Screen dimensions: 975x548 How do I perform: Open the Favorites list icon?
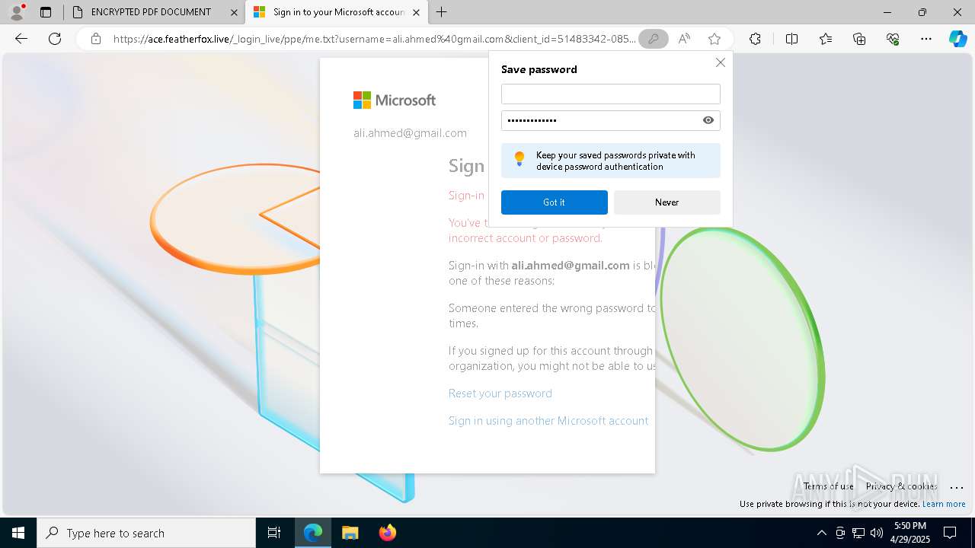pos(826,39)
